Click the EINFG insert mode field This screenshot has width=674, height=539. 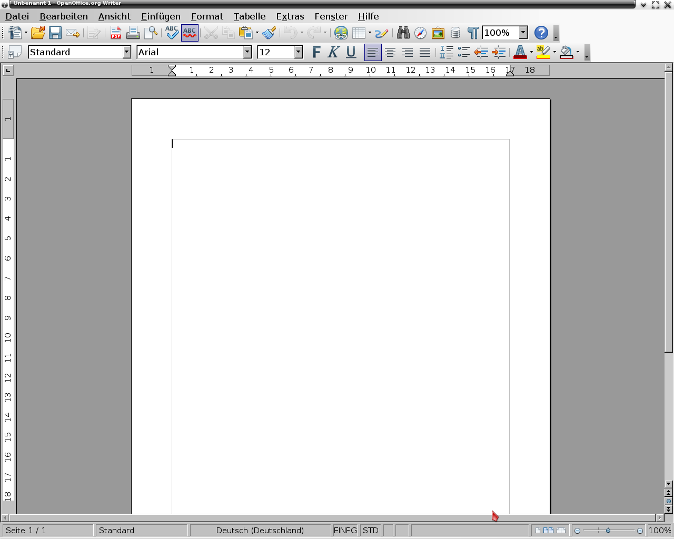[x=345, y=530]
